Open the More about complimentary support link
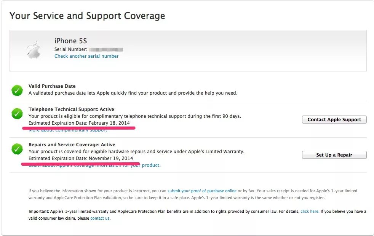This screenshot has height=236, width=374. (x=68, y=130)
